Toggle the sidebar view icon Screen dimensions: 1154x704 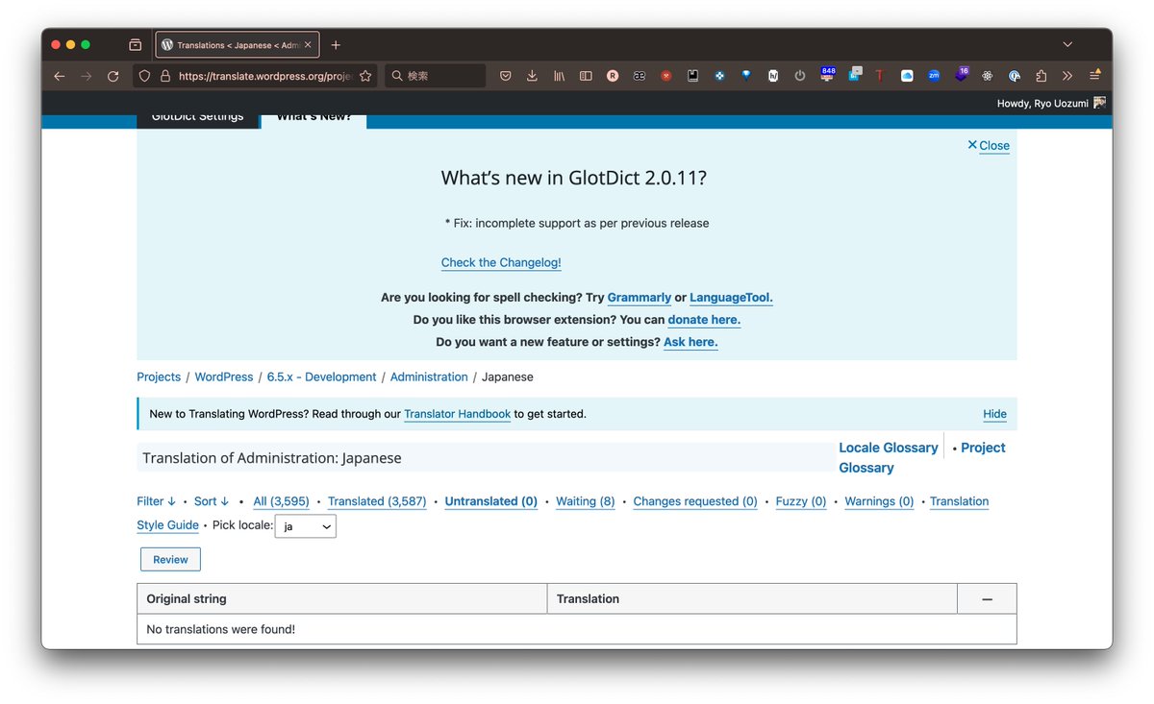[x=586, y=76]
